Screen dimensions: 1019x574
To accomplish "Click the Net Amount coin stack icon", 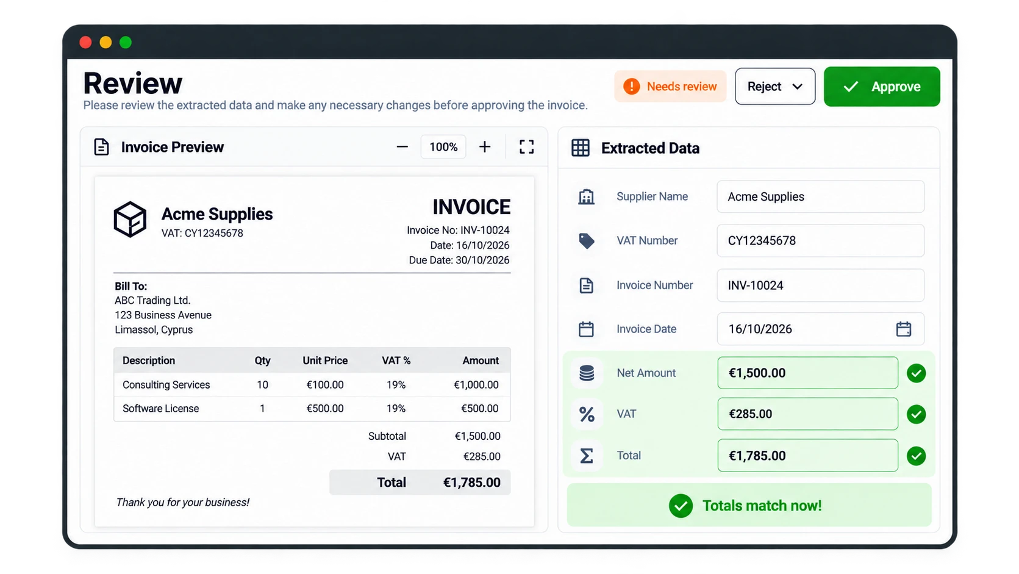I will click(x=587, y=373).
